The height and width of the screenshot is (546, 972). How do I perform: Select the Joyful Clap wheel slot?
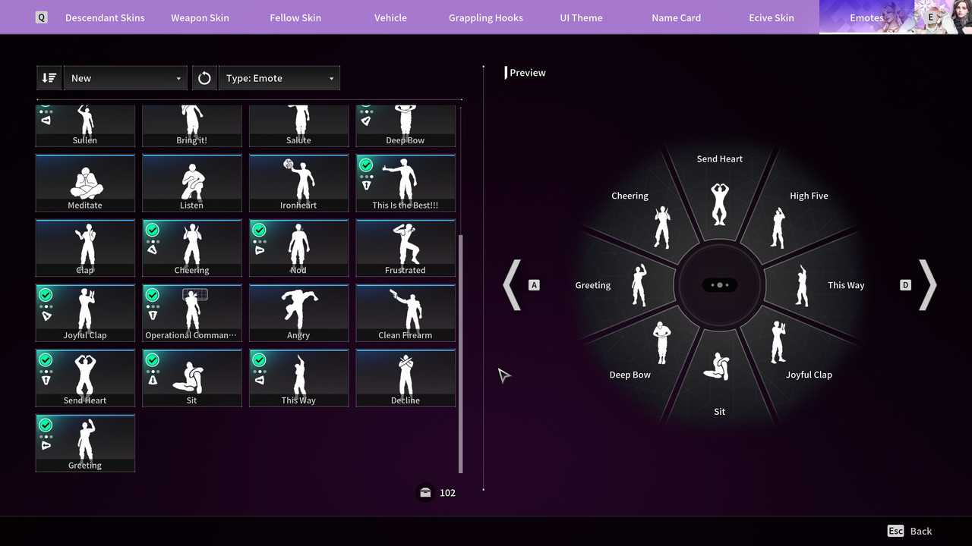[794, 353]
